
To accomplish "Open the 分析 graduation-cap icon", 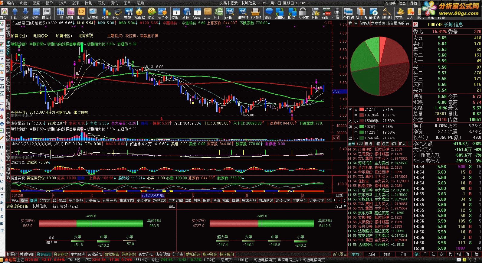I will (116, 14).
